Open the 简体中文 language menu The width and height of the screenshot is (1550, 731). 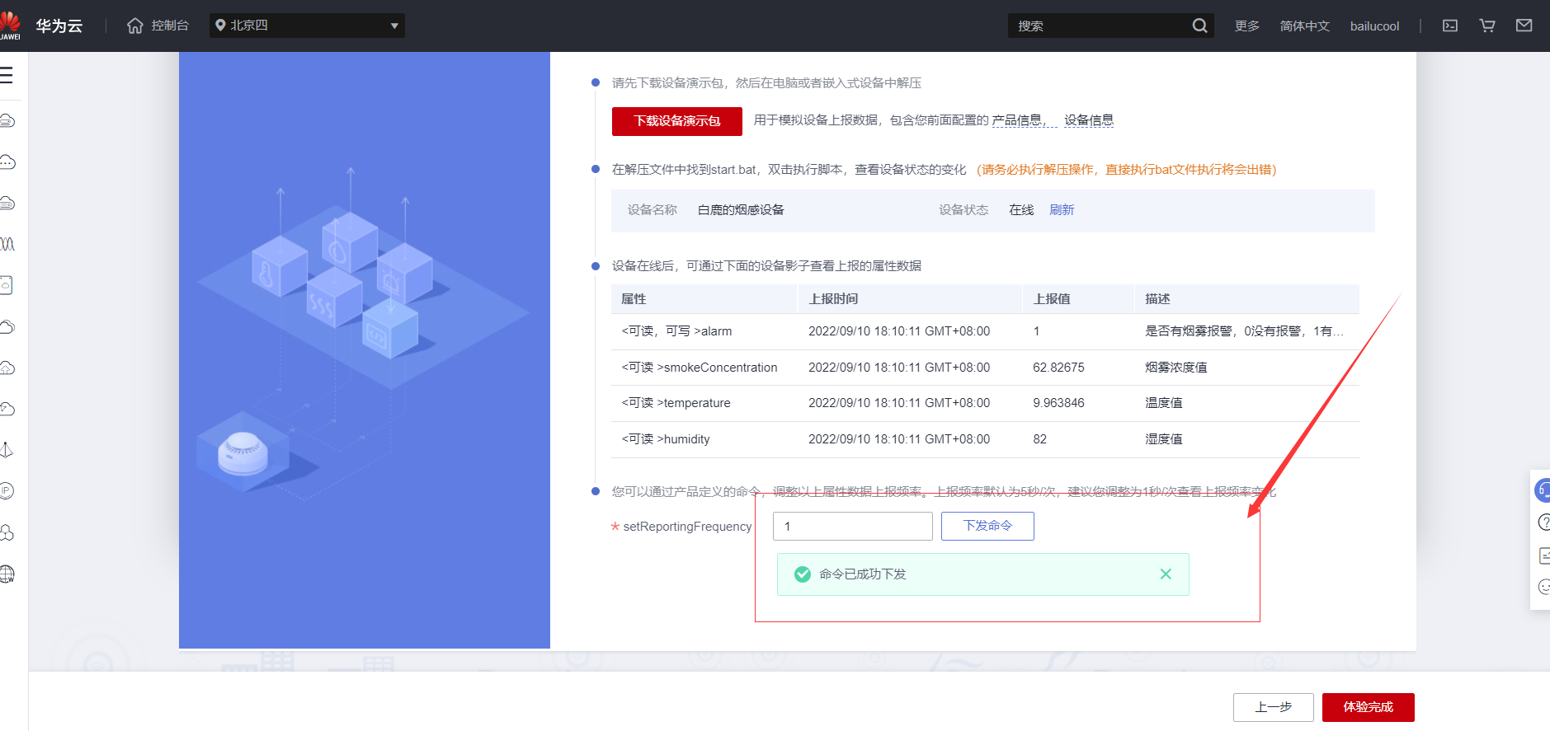click(1304, 26)
